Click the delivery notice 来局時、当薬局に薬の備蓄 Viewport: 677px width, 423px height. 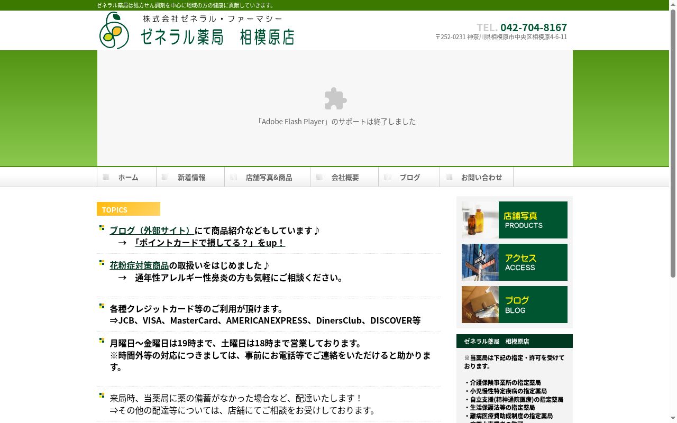click(236, 398)
